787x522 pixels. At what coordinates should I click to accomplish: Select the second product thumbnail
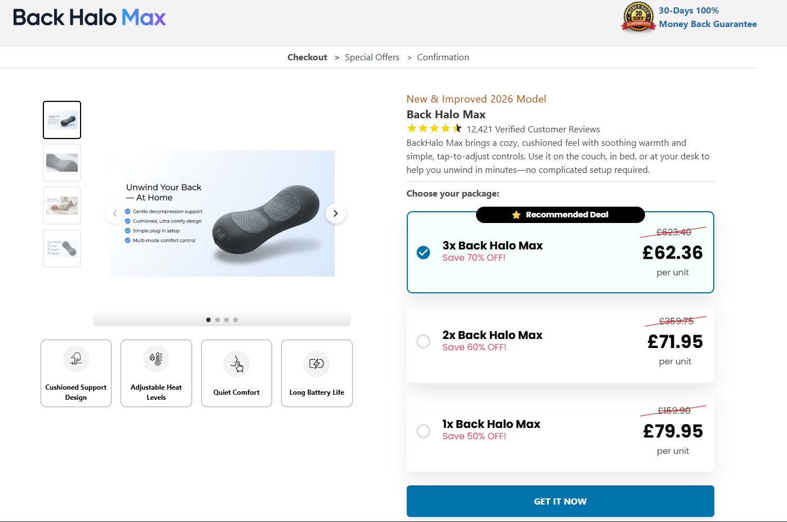pos(61,162)
